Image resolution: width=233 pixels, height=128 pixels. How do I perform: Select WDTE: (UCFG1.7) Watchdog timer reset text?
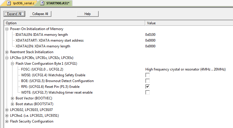point(57,92)
